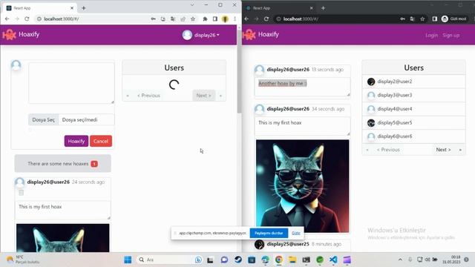The image size is (475, 267).
Task: Select the React App tab in incognito window
Action: point(279,8)
